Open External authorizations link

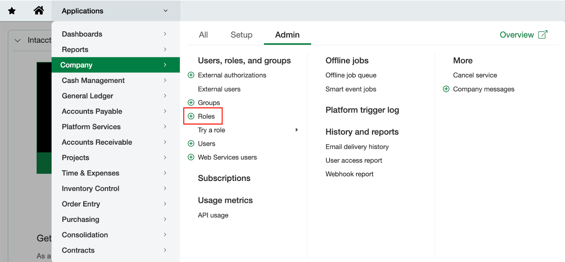pos(232,75)
